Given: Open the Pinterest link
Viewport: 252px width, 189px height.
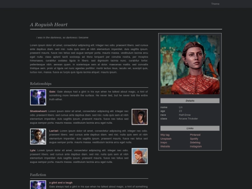Looking at the screenshot, I should [195, 135].
